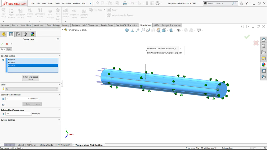This screenshot has width=267, height=150.
Task: Open the Bulk Ambient Temperature value dropdown arrow
Action: click(30, 114)
